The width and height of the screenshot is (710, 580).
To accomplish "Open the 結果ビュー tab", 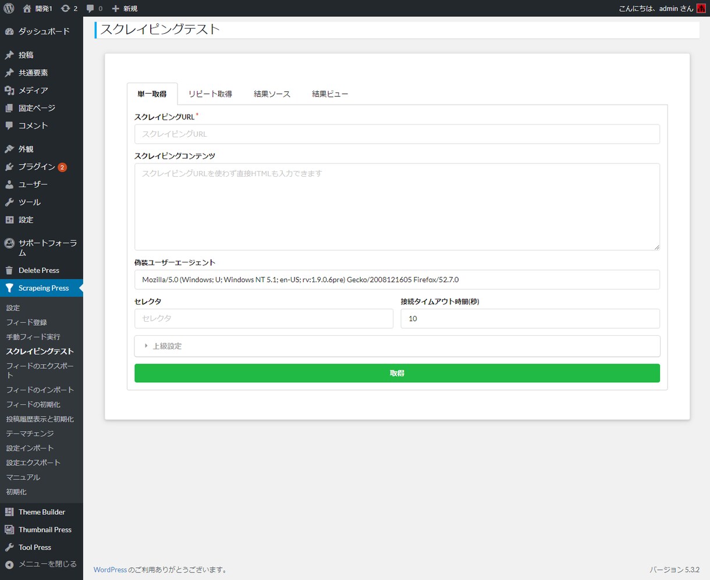I will [x=330, y=94].
